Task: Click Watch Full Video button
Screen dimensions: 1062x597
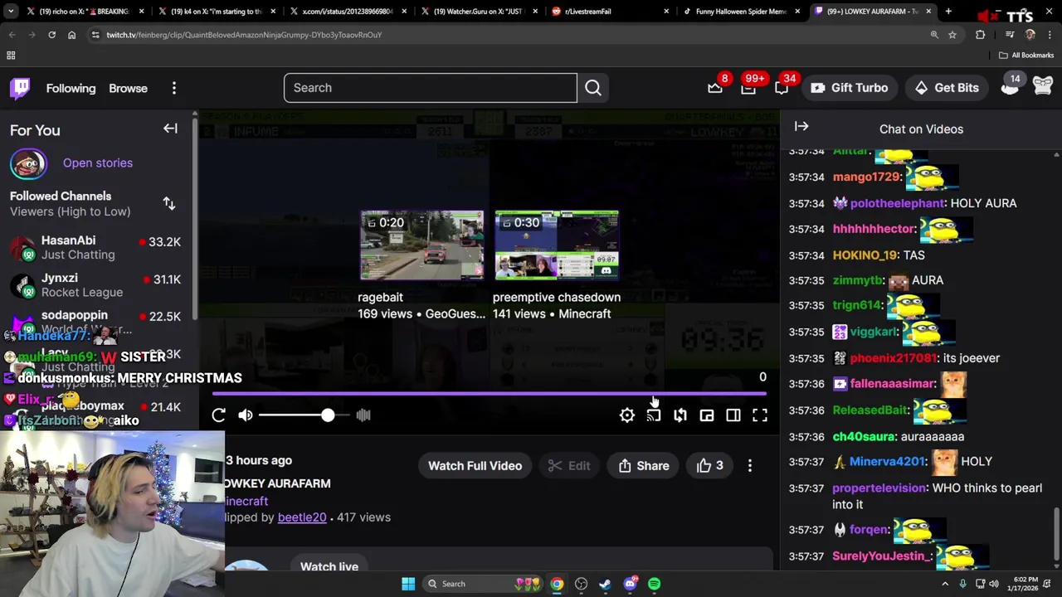Action: tap(475, 466)
